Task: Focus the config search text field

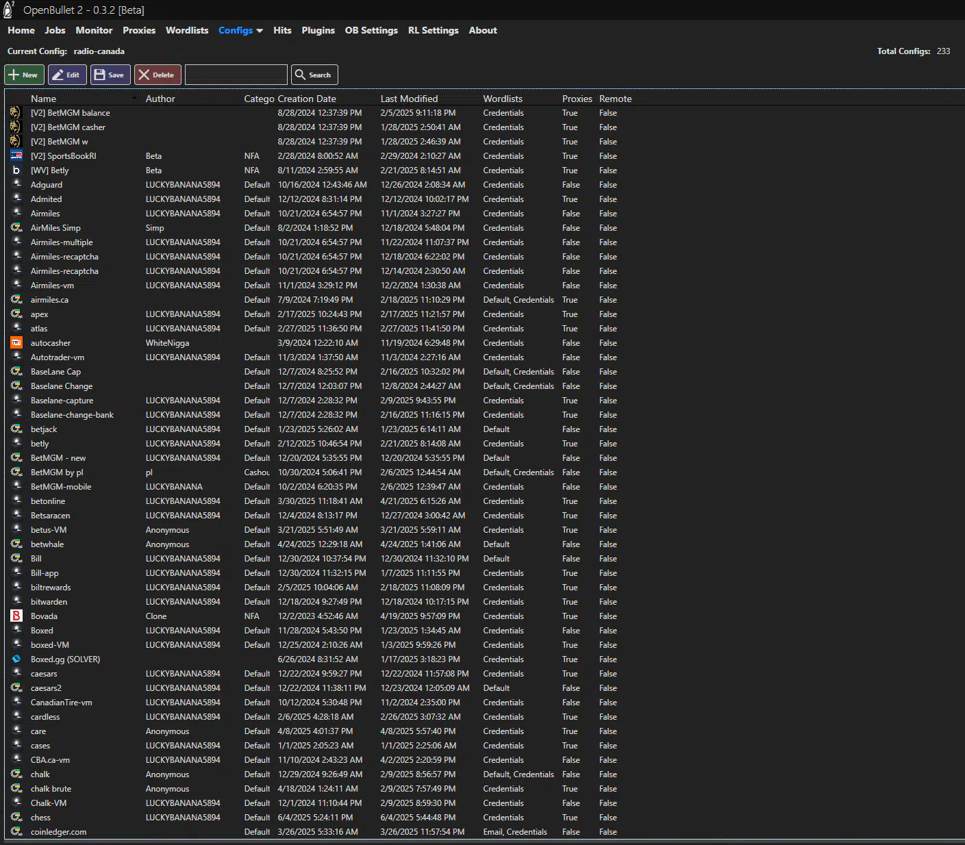Action: [x=236, y=75]
